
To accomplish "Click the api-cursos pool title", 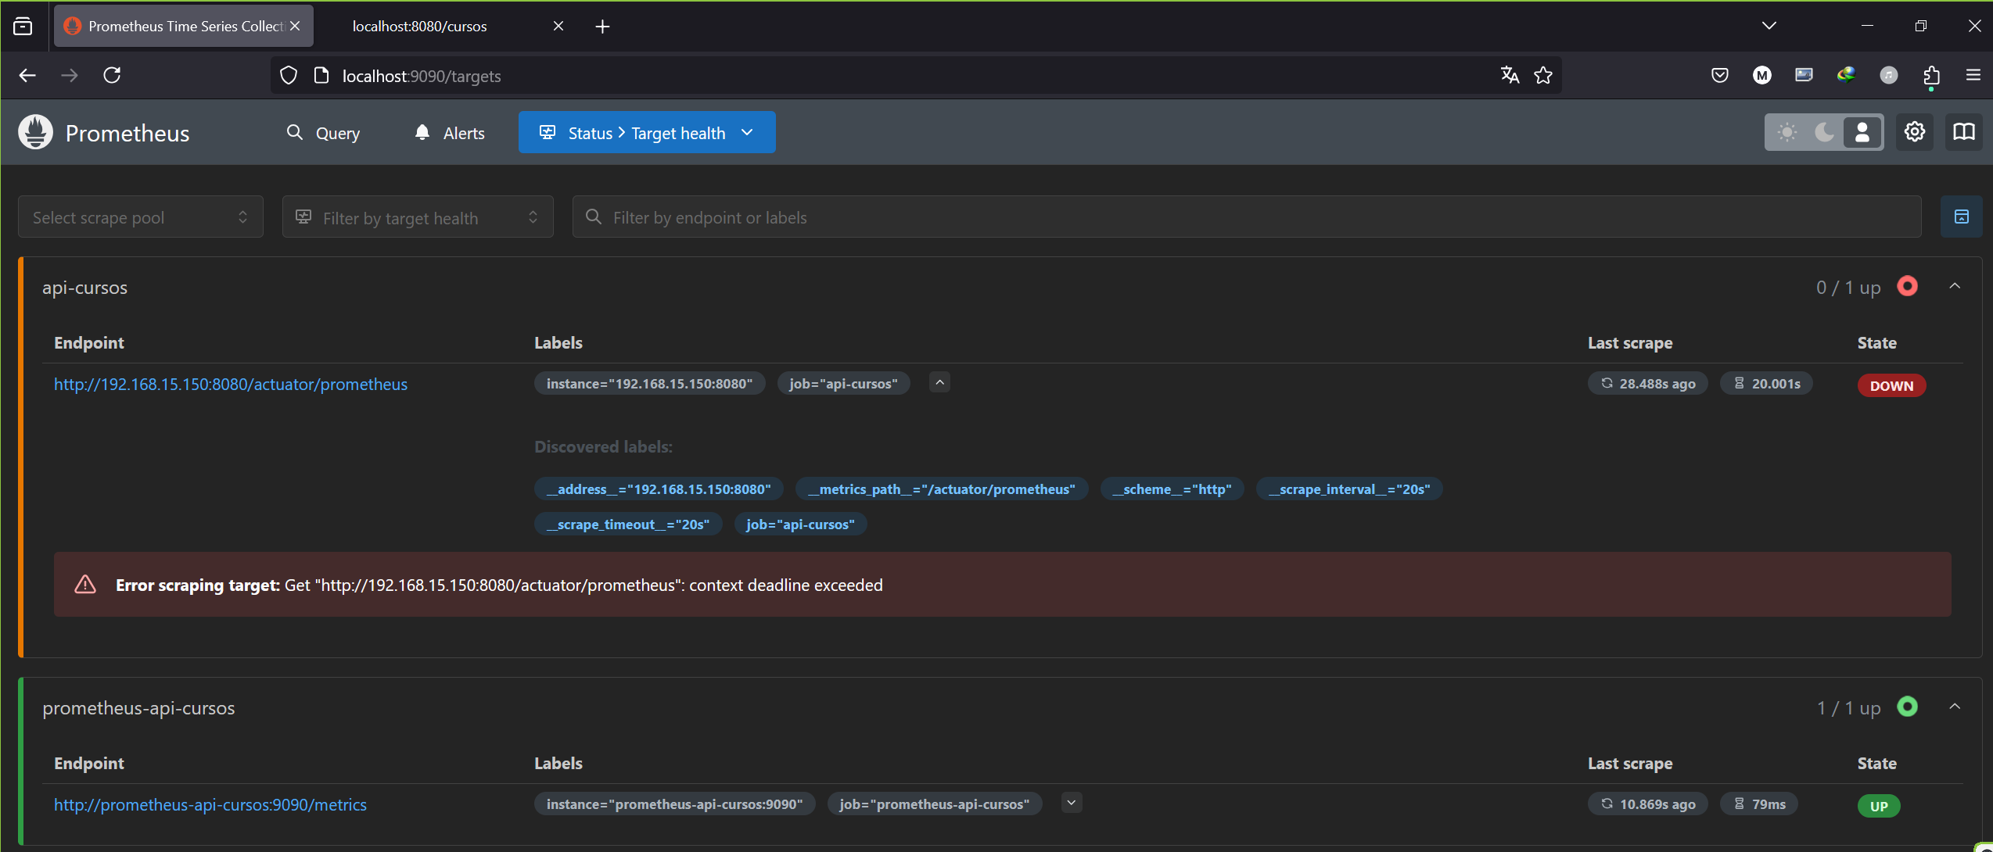I will pos(84,288).
